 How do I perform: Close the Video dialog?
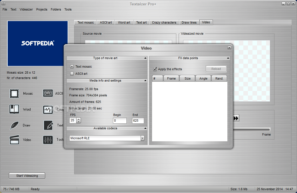pyautogui.click(x=229, y=48)
